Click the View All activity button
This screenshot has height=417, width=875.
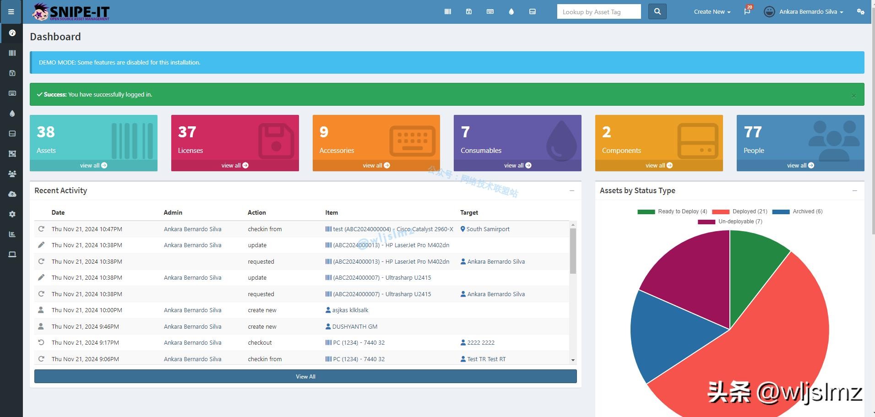[x=305, y=377]
